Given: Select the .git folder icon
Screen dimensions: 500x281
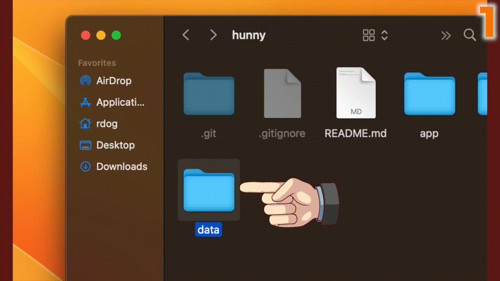Looking at the screenshot, I should (x=209, y=94).
